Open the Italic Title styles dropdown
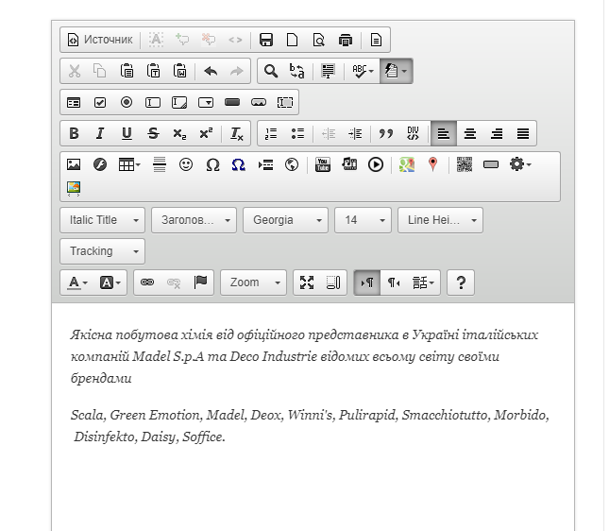Screen dimensions: 609x531 [x=103, y=220]
